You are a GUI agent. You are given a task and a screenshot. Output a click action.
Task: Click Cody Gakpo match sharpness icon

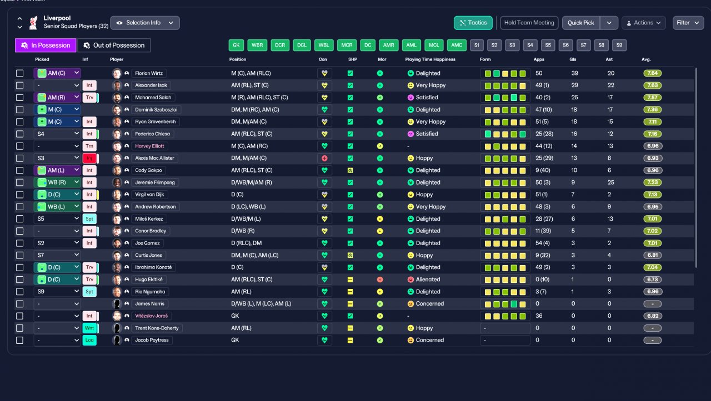[350, 170]
